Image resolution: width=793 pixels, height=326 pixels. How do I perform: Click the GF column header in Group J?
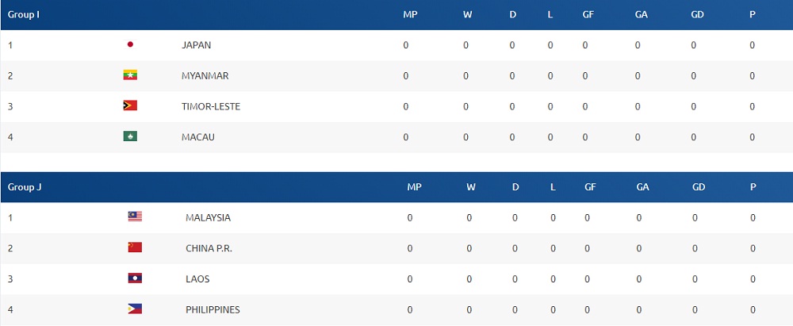[x=590, y=187]
